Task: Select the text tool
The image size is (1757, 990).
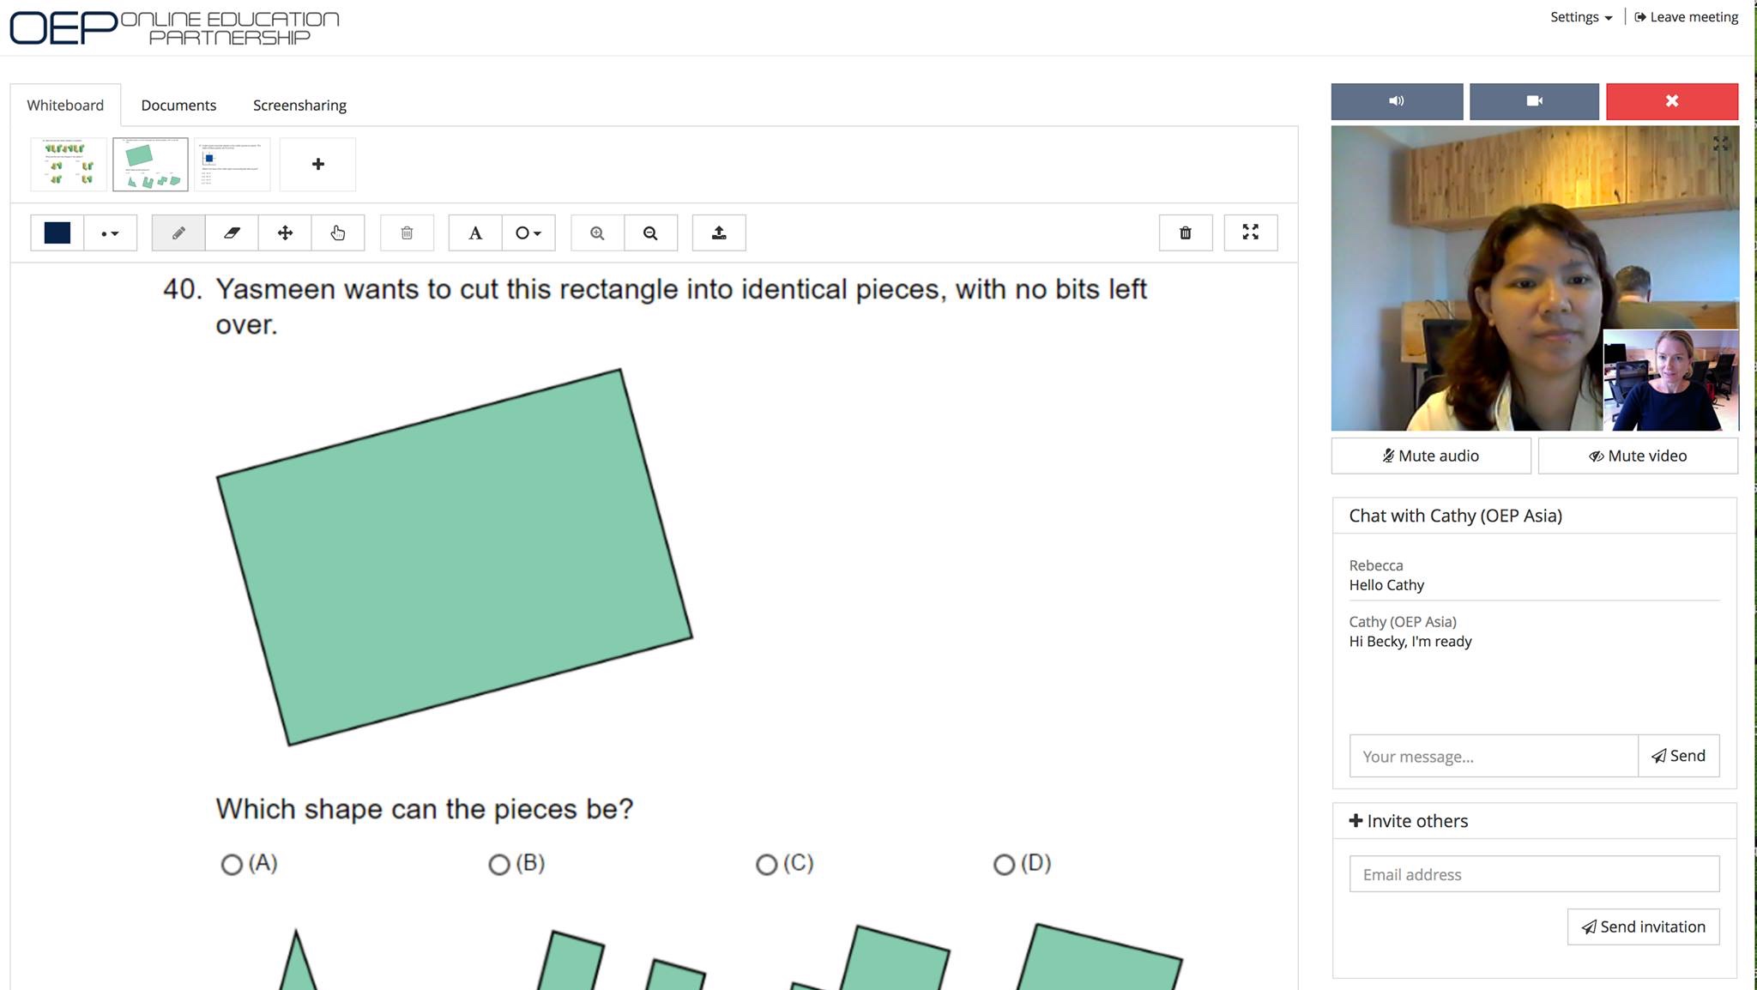Action: click(x=475, y=232)
